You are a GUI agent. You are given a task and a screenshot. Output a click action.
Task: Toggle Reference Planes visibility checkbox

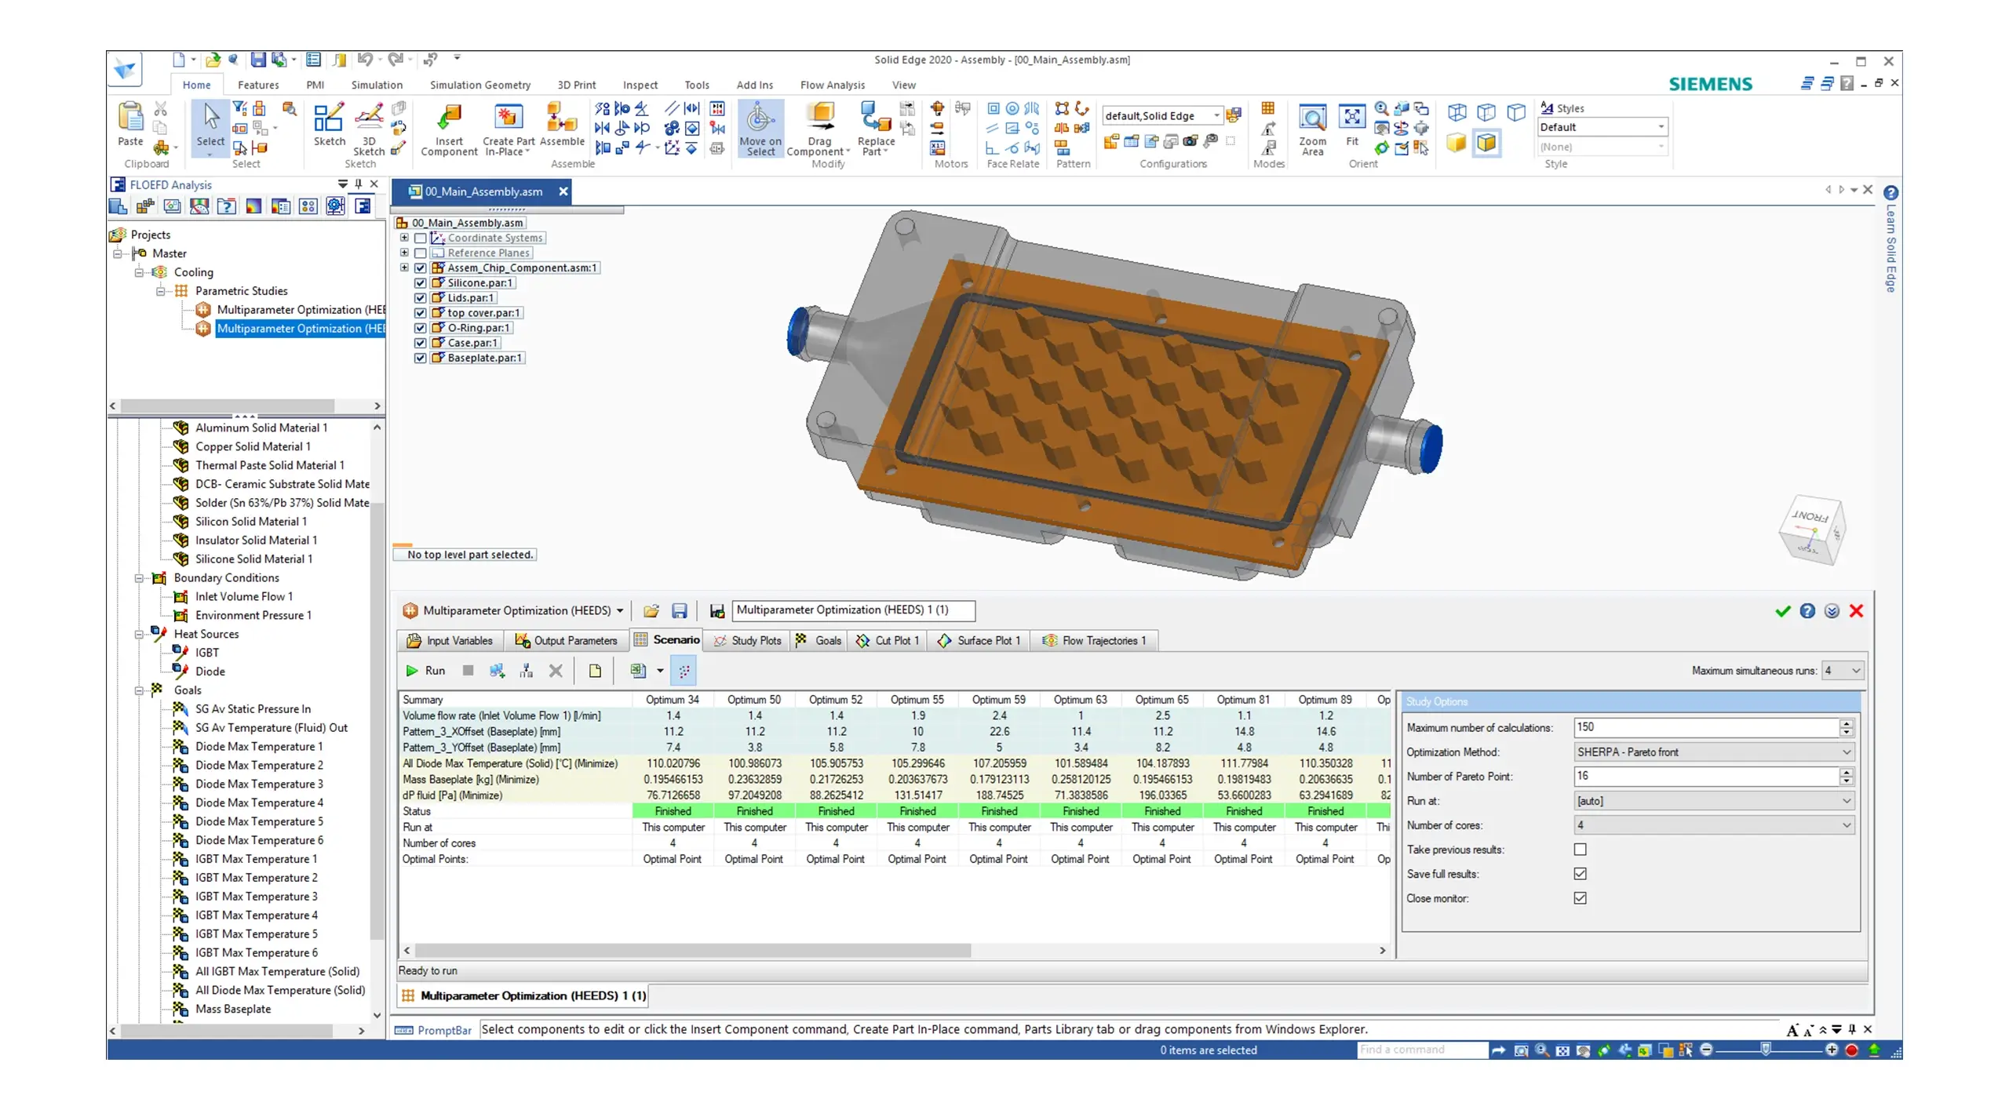(x=421, y=253)
